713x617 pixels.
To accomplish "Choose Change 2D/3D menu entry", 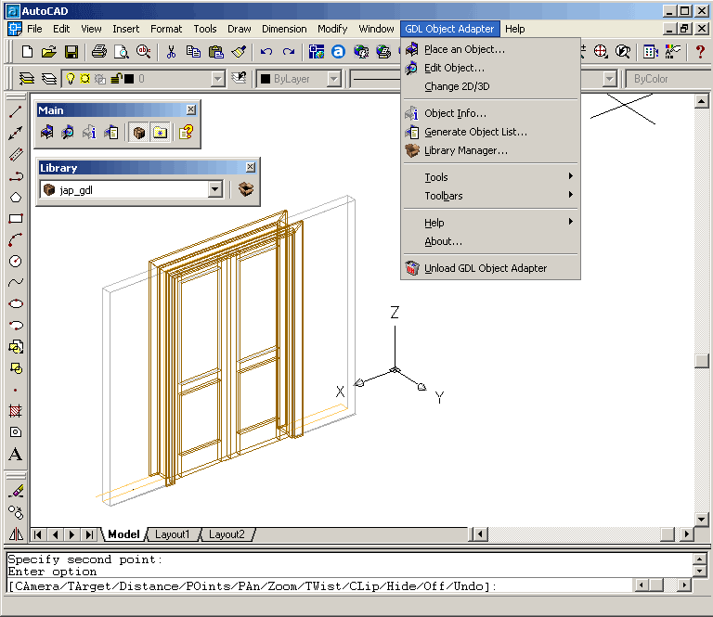I will point(490,86).
